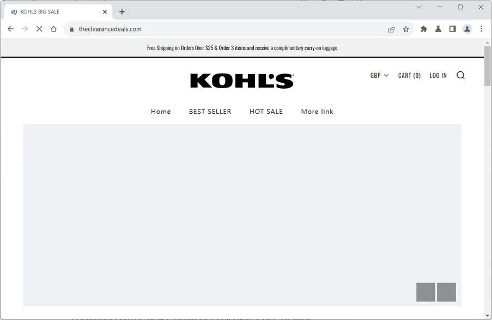This screenshot has width=492, height=320.
Task: Go to the Home menu item
Action: click(x=161, y=112)
